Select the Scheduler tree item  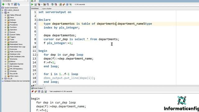(13, 71)
